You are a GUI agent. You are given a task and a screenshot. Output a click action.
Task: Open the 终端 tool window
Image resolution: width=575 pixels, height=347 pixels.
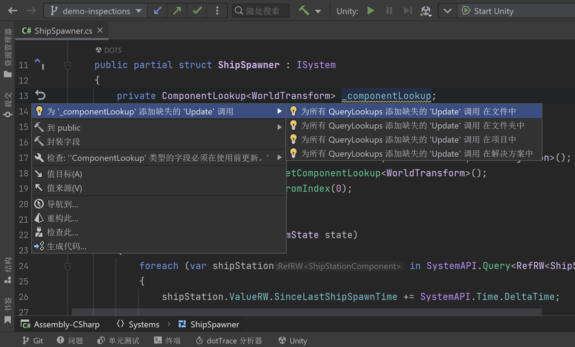(167, 341)
